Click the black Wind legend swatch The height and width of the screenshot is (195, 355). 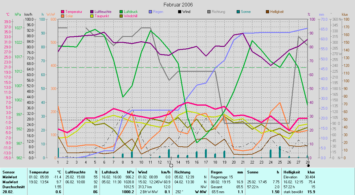point(179,12)
